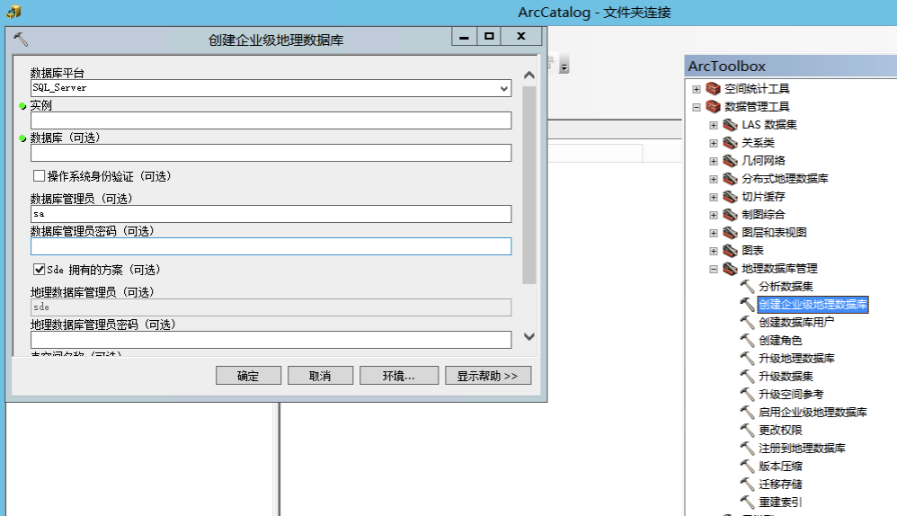This screenshot has width=897, height=516.
Task: Click the 分布式地理数据库 toolset icon
Action: tap(730, 179)
